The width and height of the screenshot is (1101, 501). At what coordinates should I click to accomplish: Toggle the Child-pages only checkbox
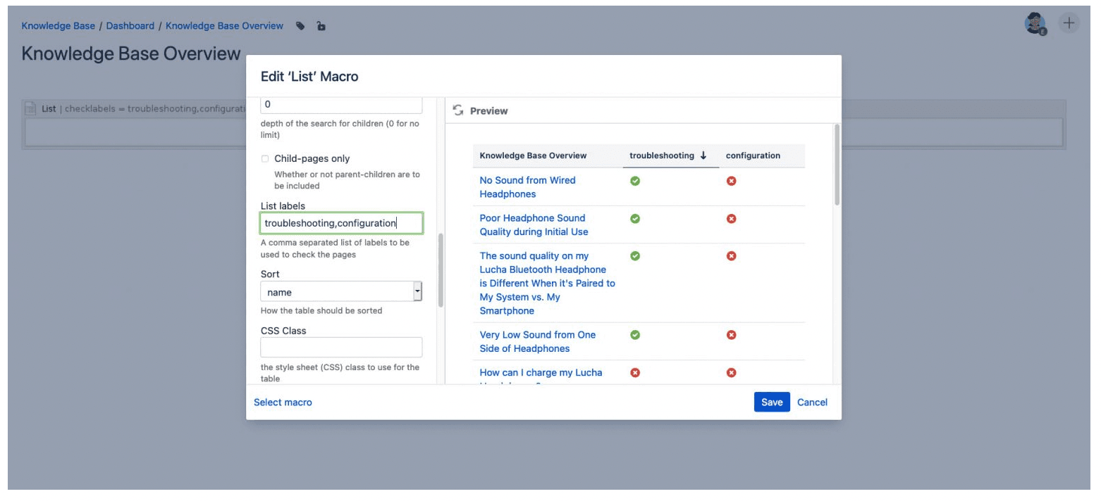click(265, 158)
